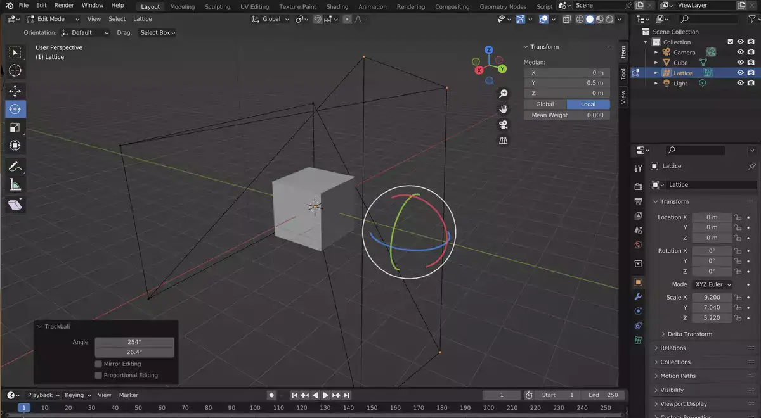Open the Scene properties tab
761x418 pixels.
639,230
